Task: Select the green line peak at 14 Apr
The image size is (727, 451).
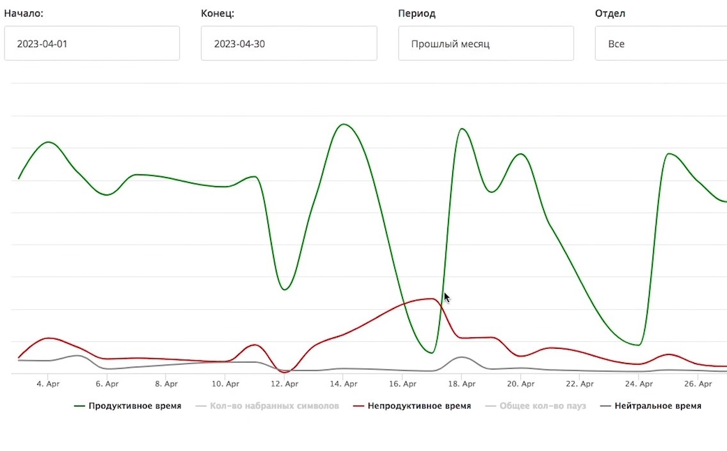Action: (x=344, y=124)
